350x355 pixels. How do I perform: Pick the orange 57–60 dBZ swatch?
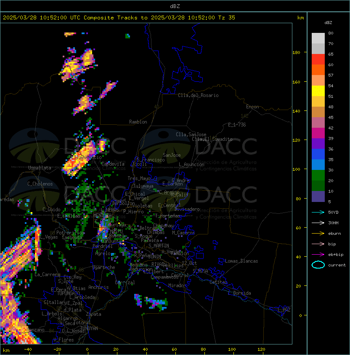click(318, 70)
